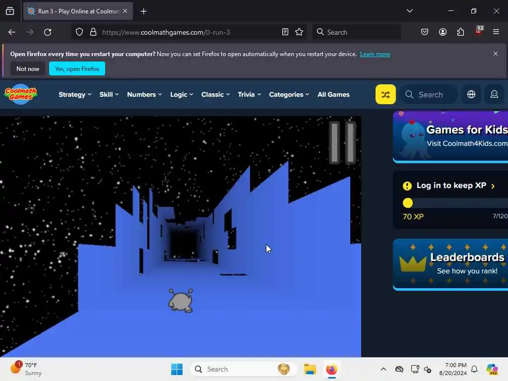
Task: Open Leaderboards banner
Action: click(x=450, y=264)
